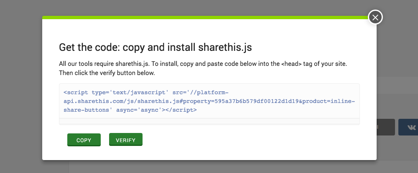Click the first line of script code
The height and width of the screenshot is (173, 418).
[x=146, y=93]
